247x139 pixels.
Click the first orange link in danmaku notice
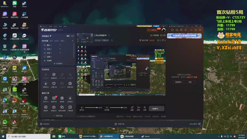pyautogui.click(x=189, y=77)
